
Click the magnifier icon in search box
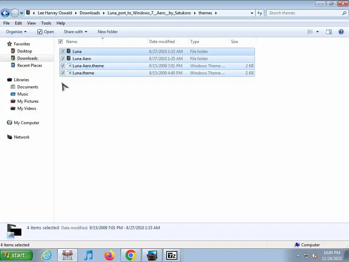344,13
